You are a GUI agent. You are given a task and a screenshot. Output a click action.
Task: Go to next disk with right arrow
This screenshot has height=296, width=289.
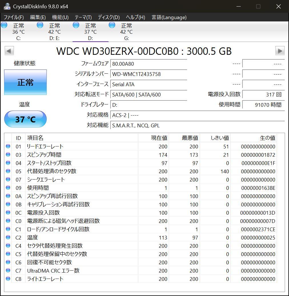(280, 51)
